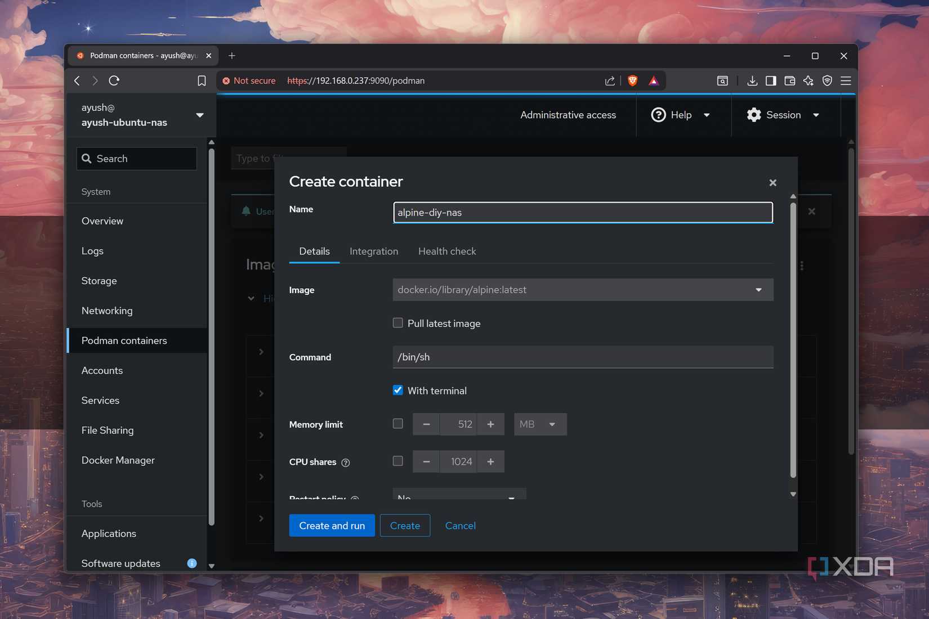
Task: Click the Create button
Action: (x=405, y=525)
